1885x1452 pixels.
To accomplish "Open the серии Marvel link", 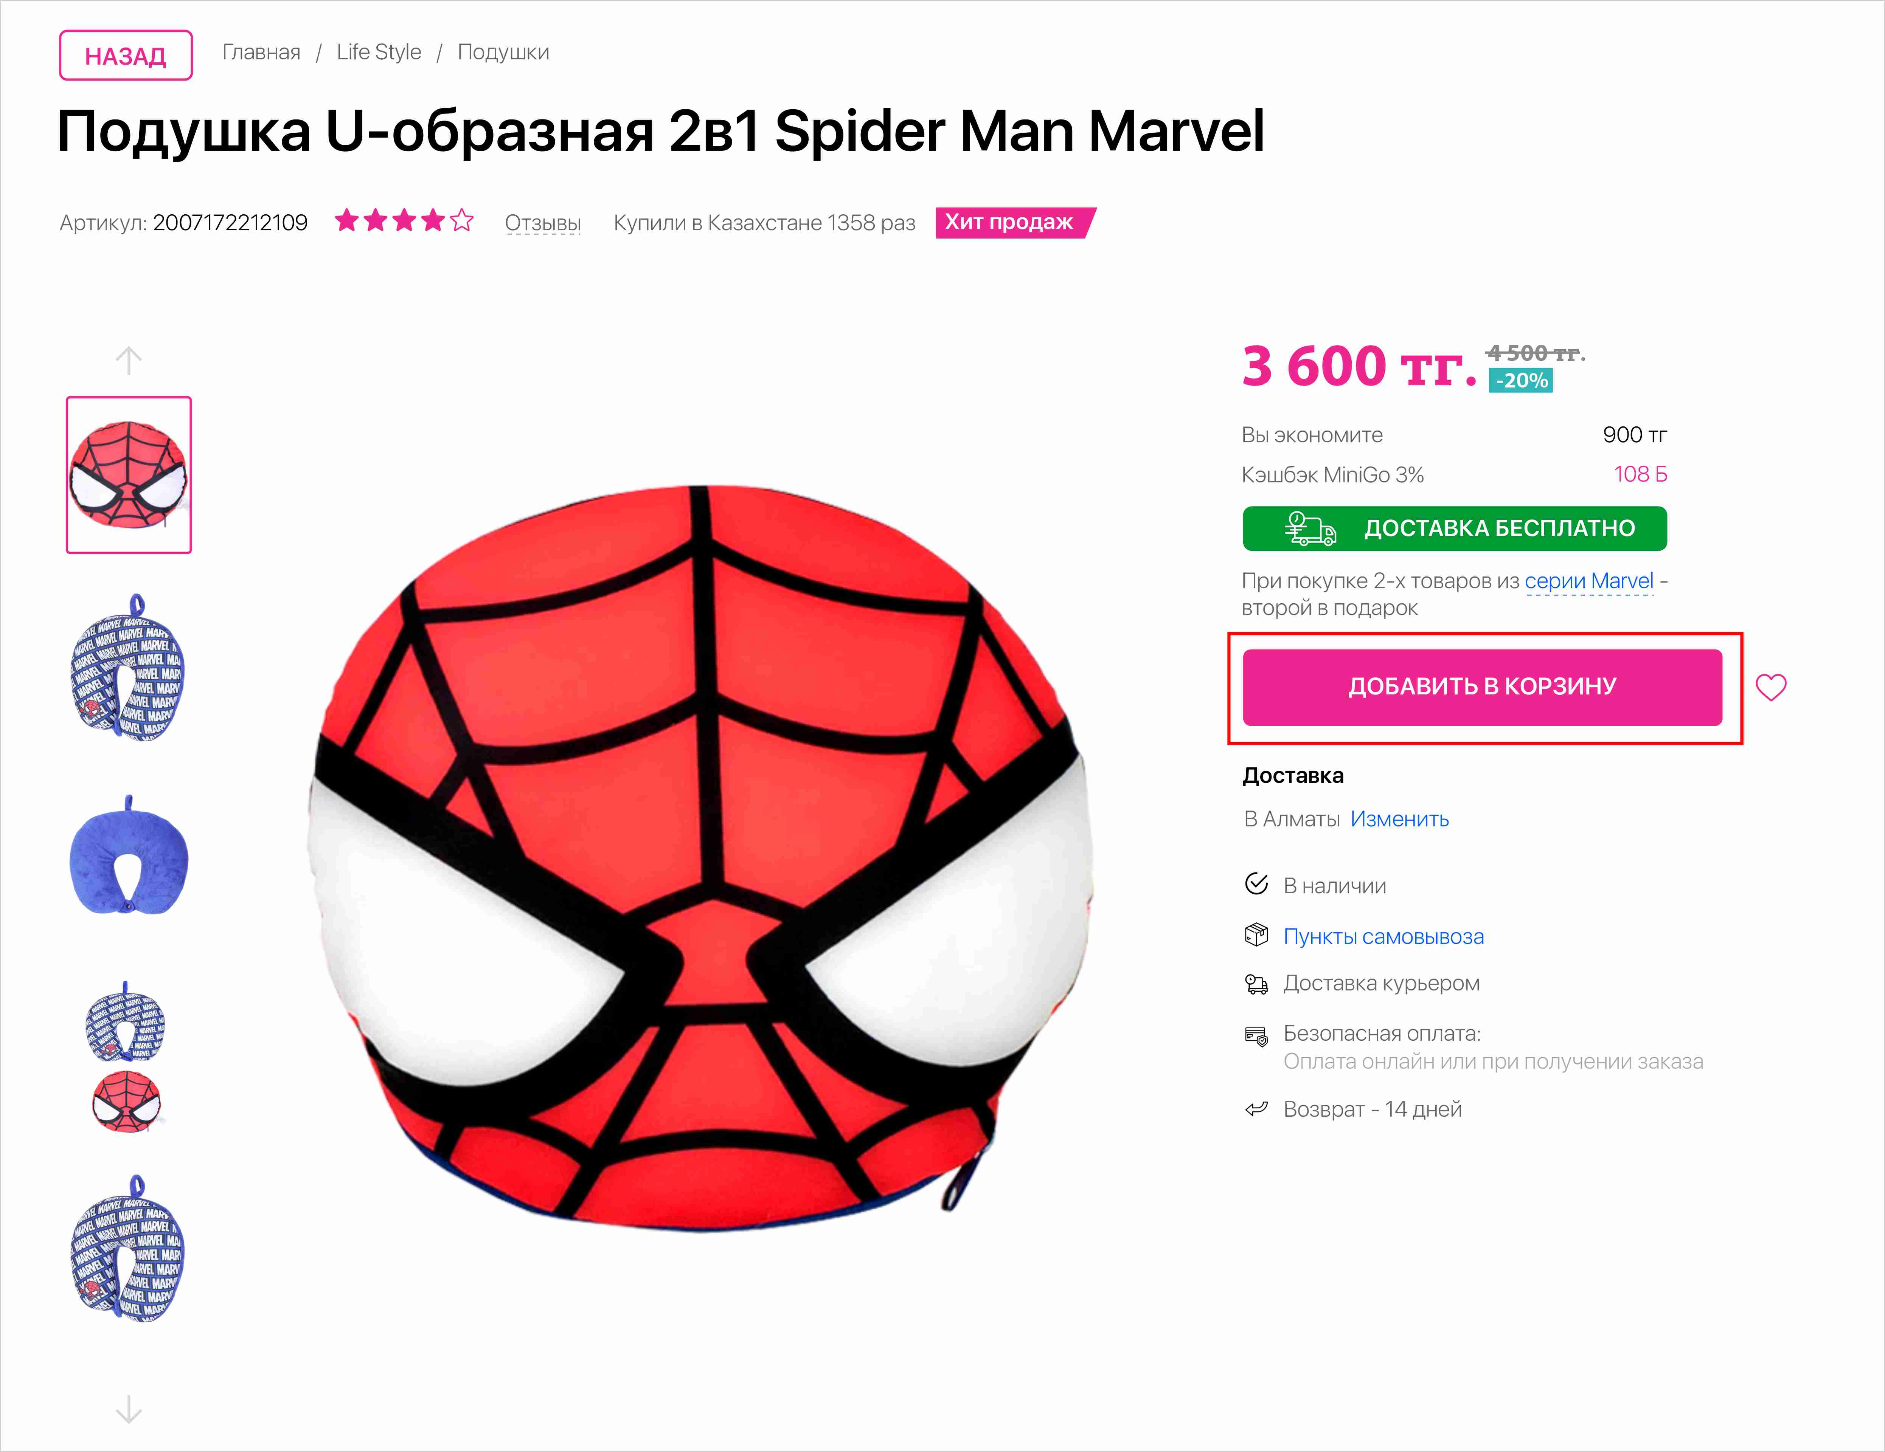I will coord(1588,581).
